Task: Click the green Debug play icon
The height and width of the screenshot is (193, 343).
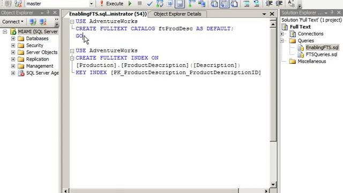Action: [x=130, y=4]
